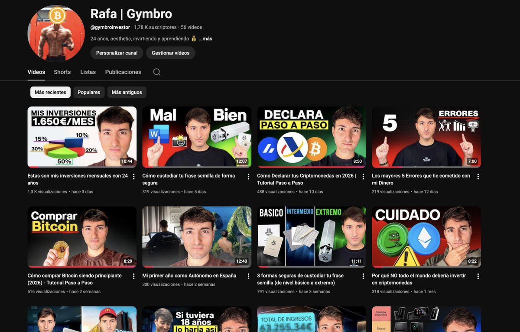Viewport: 520px width, 332px height.
Task: Click '1,3 K visualizaciones • hace 3 días'
Action: coord(60,192)
